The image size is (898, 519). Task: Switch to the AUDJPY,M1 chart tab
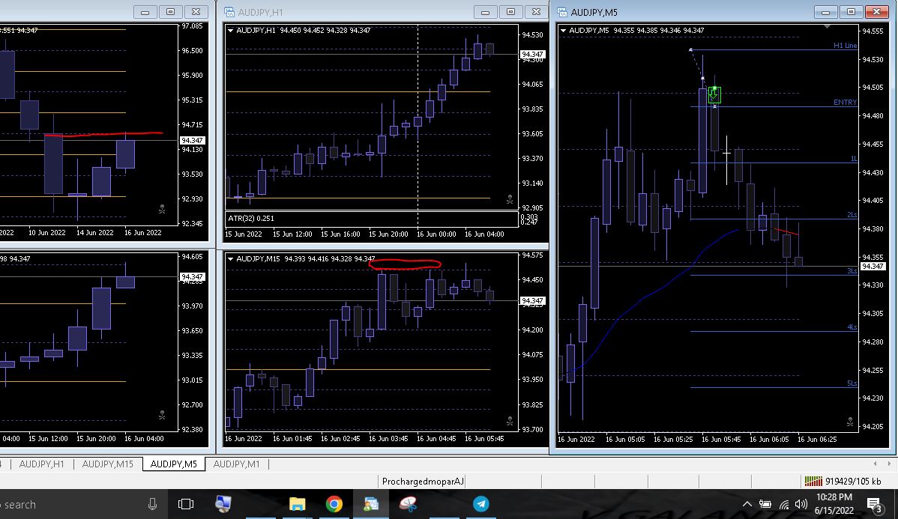click(x=237, y=464)
